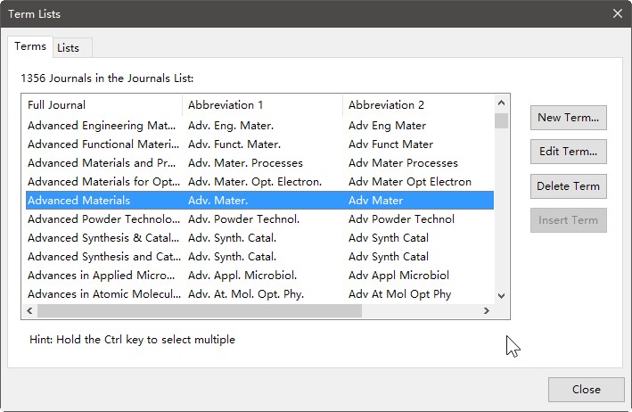Select the Advanced Powder Technology row
The image size is (632, 412).
click(x=259, y=219)
